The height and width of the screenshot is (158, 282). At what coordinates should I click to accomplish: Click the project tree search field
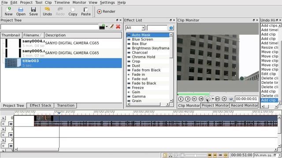49,27
